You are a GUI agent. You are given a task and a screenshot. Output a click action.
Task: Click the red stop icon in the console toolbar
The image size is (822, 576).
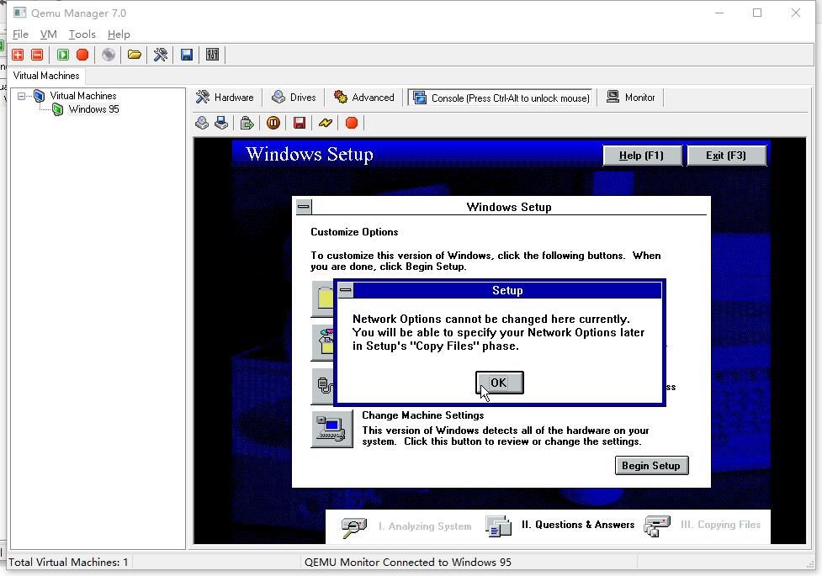point(352,123)
